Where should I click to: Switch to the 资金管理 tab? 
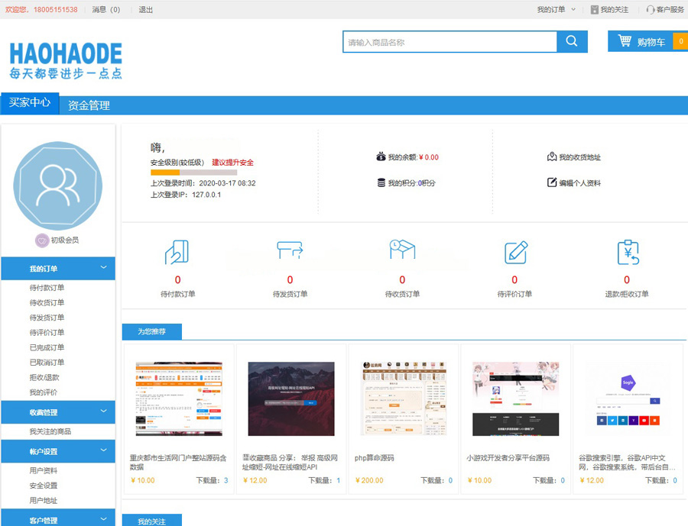point(89,106)
